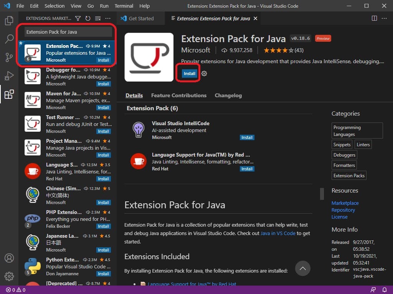Refresh the extensions list
393x294 pixels.
(x=88, y=18)
